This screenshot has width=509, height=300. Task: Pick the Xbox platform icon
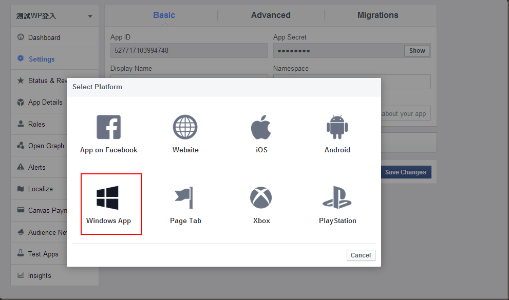point(261,197)
